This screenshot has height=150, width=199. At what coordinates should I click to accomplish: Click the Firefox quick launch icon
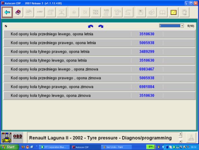(x=23, y=147)
